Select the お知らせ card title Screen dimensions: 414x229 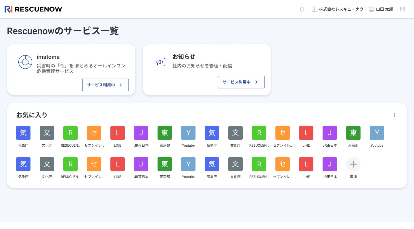[x=184, y=57]
